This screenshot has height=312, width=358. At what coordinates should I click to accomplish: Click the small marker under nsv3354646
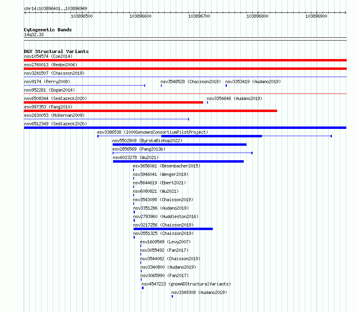pos(208,102)
